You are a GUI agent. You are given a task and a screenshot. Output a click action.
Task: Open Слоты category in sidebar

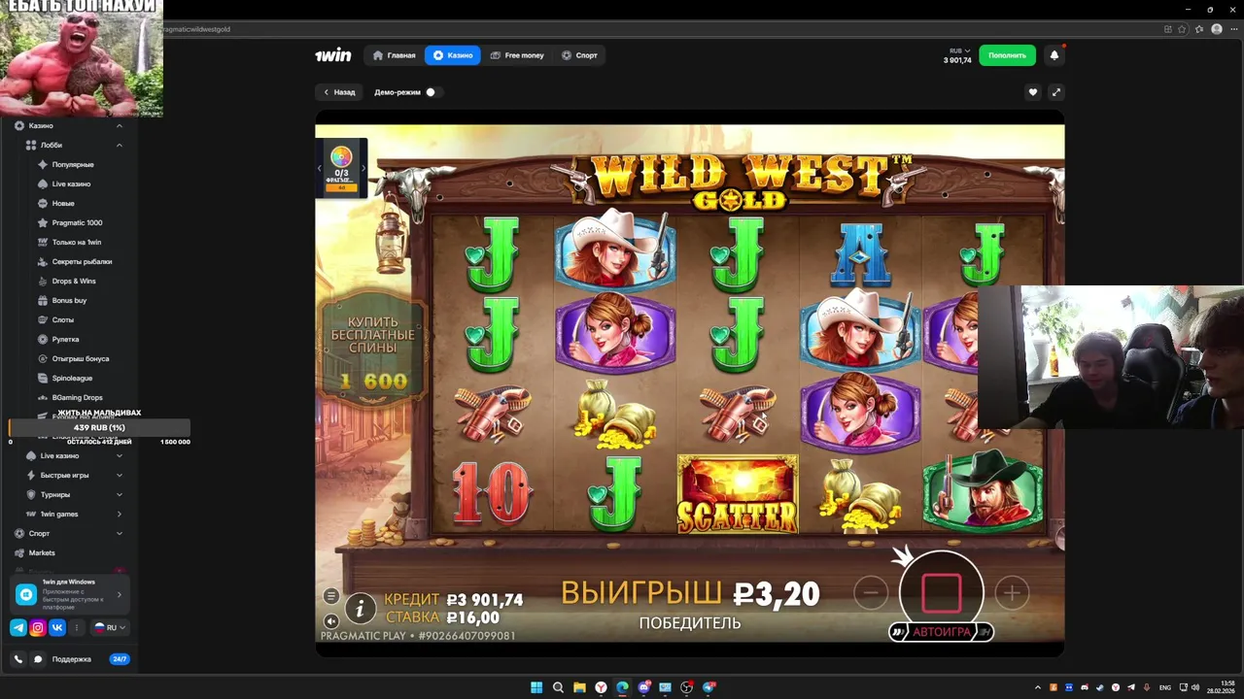click(62, 320)
